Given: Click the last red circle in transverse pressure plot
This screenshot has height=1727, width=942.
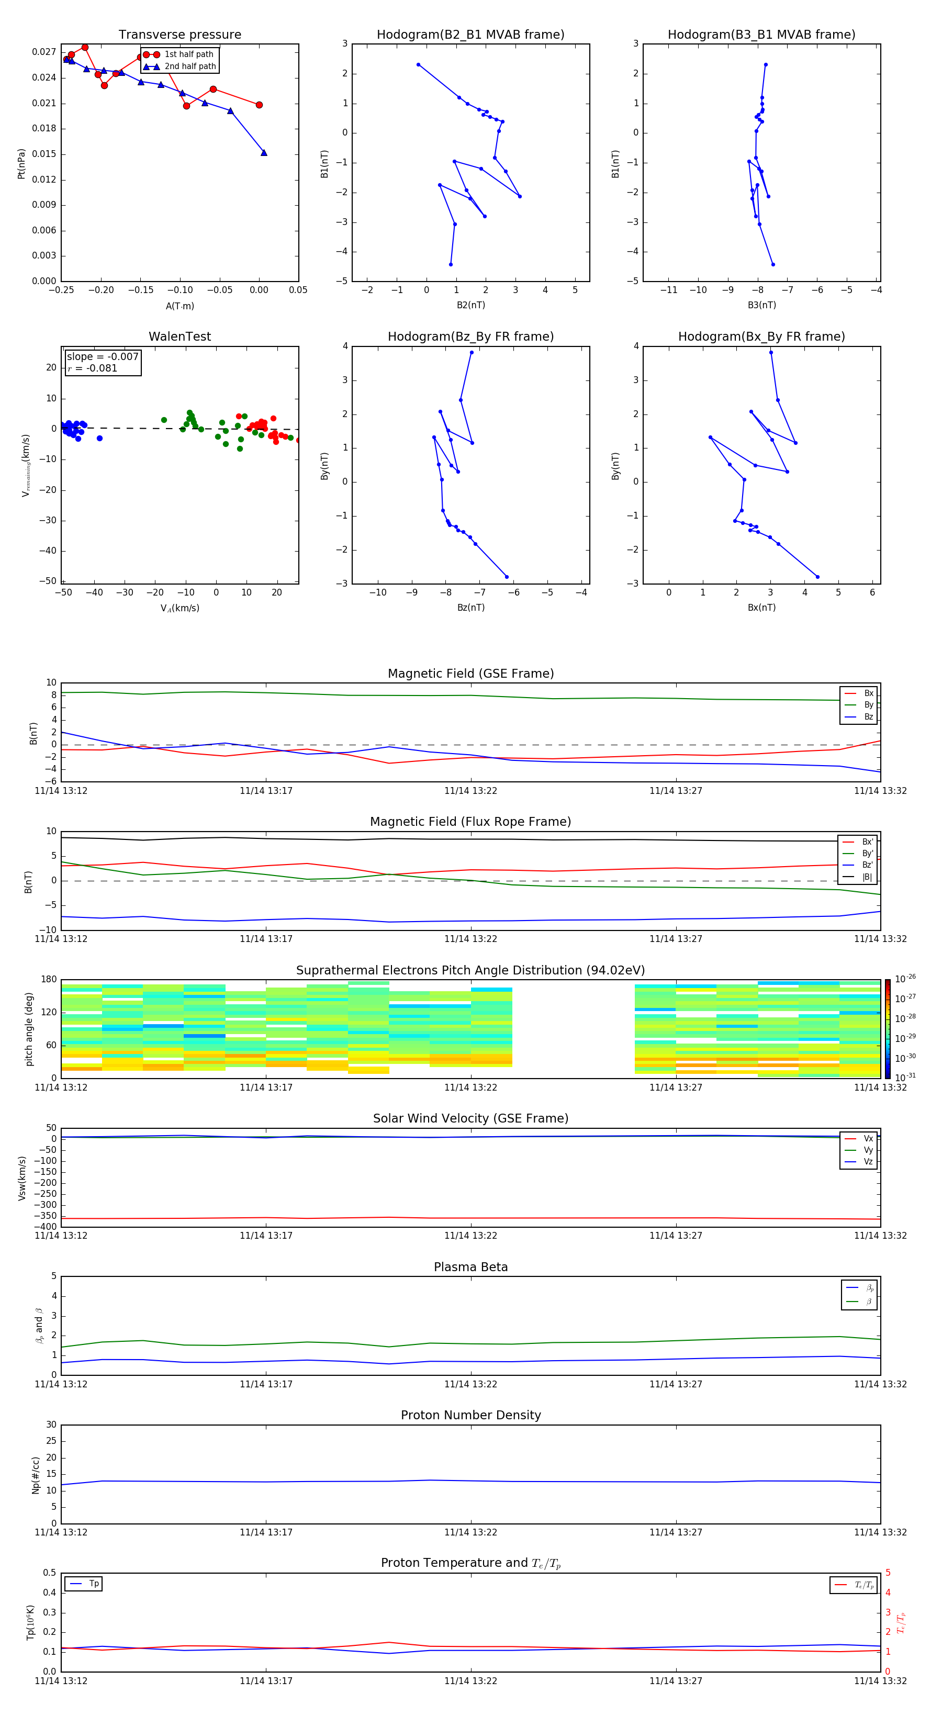Looking at the screenshot, I should click(260, 105).
